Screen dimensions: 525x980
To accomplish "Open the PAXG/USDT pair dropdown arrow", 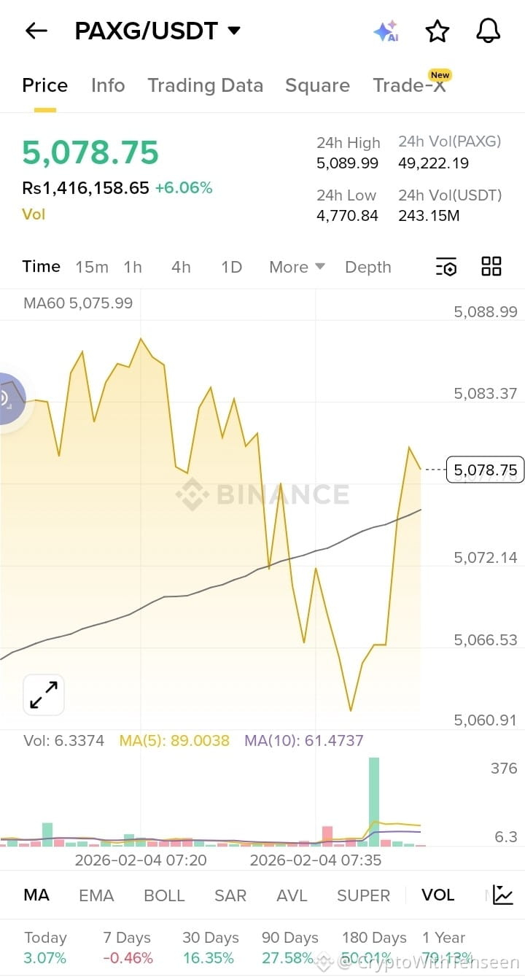I will pos(234,31).
